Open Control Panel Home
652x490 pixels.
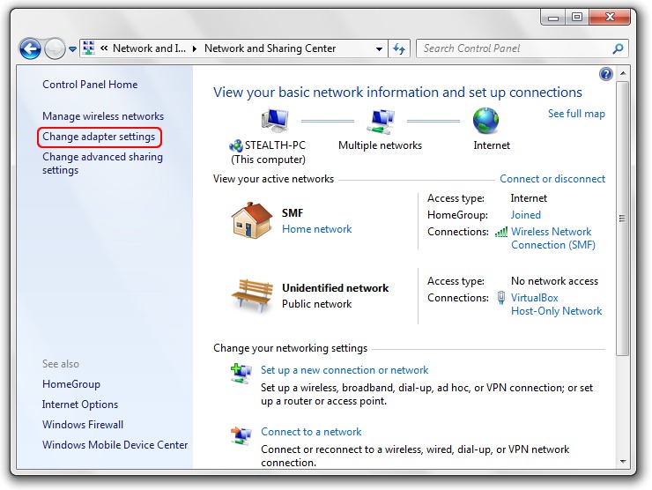90,85
